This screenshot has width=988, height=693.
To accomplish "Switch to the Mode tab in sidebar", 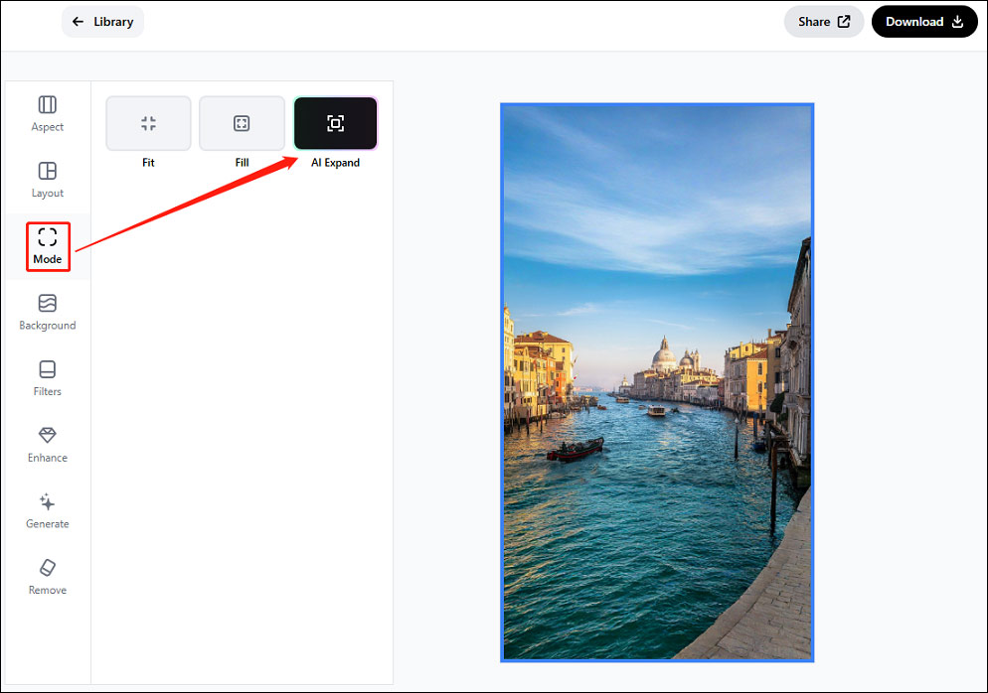I will pos(47,246).
